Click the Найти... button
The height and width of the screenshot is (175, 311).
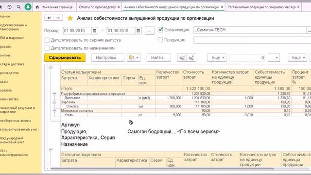pyautogui.click(x=159, y=58)
